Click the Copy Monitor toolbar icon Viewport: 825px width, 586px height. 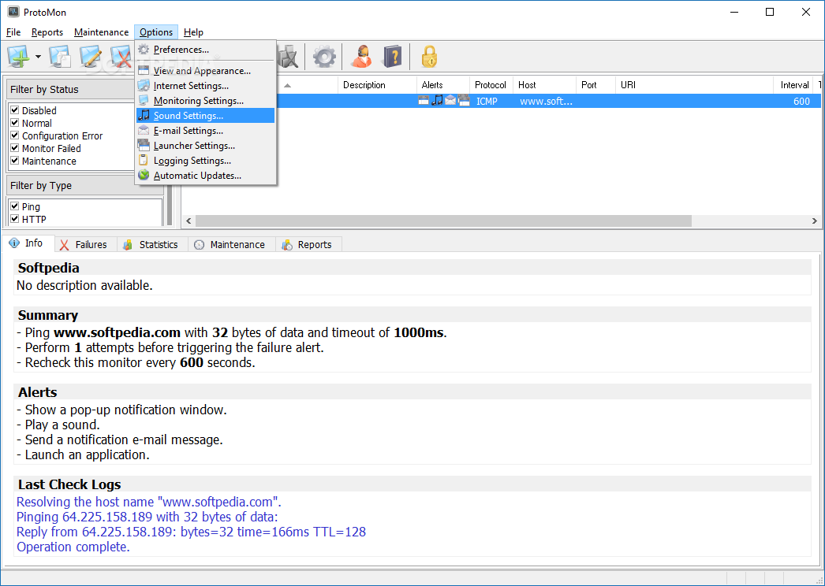[60, 56]
